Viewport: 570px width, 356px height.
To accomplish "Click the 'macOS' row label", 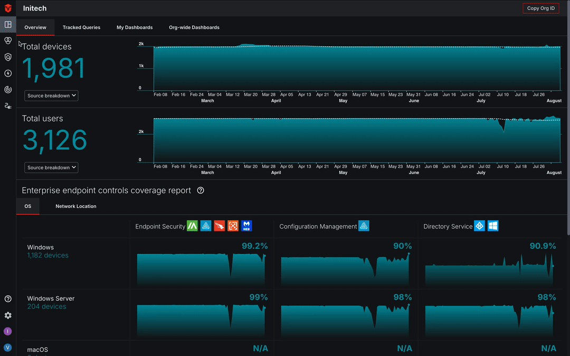I will pos(37,350).
